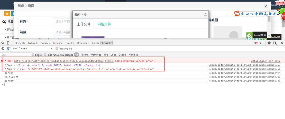
Task: Open source link ending admin:454
Action: tap(244, 73)
